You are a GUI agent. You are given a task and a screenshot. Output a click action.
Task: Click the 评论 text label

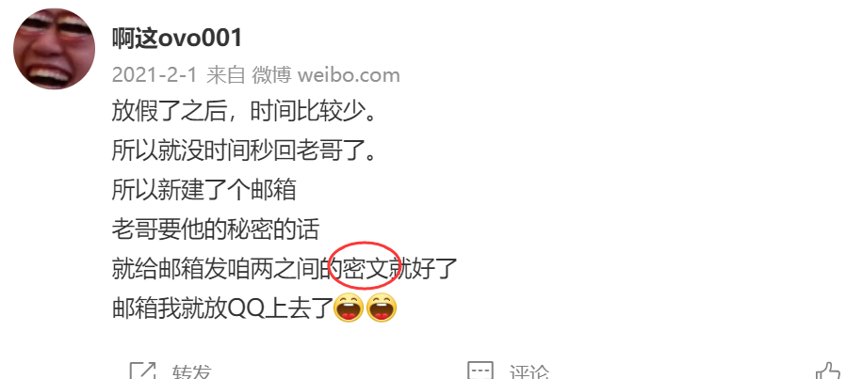(529, 372)
